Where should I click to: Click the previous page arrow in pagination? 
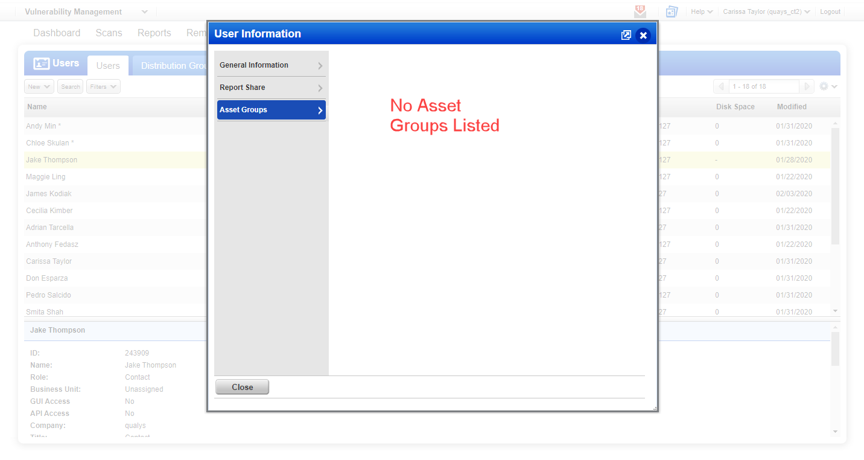[722, 86]
